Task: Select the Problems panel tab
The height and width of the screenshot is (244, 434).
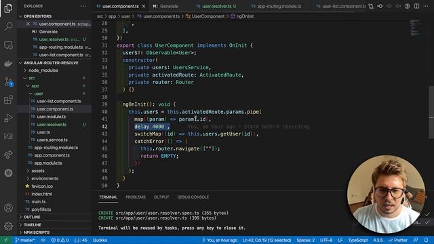Action: [x=136, y=197]
